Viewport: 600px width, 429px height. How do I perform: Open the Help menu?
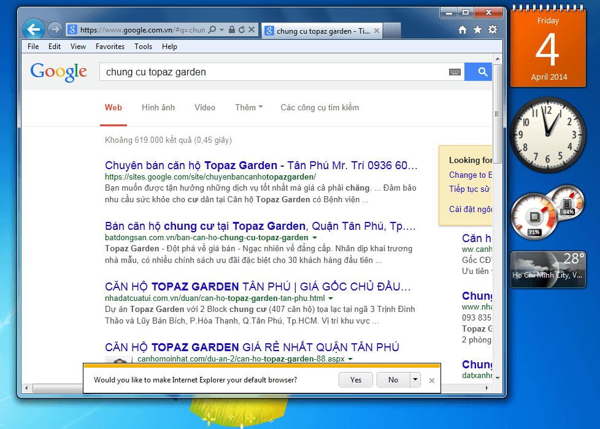[x=169, y=47]
